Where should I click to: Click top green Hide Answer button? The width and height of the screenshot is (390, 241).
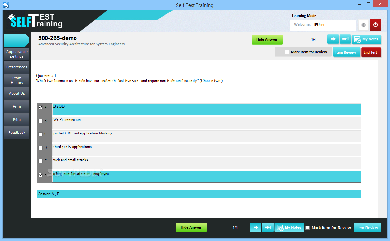click(x=267, y=39)
